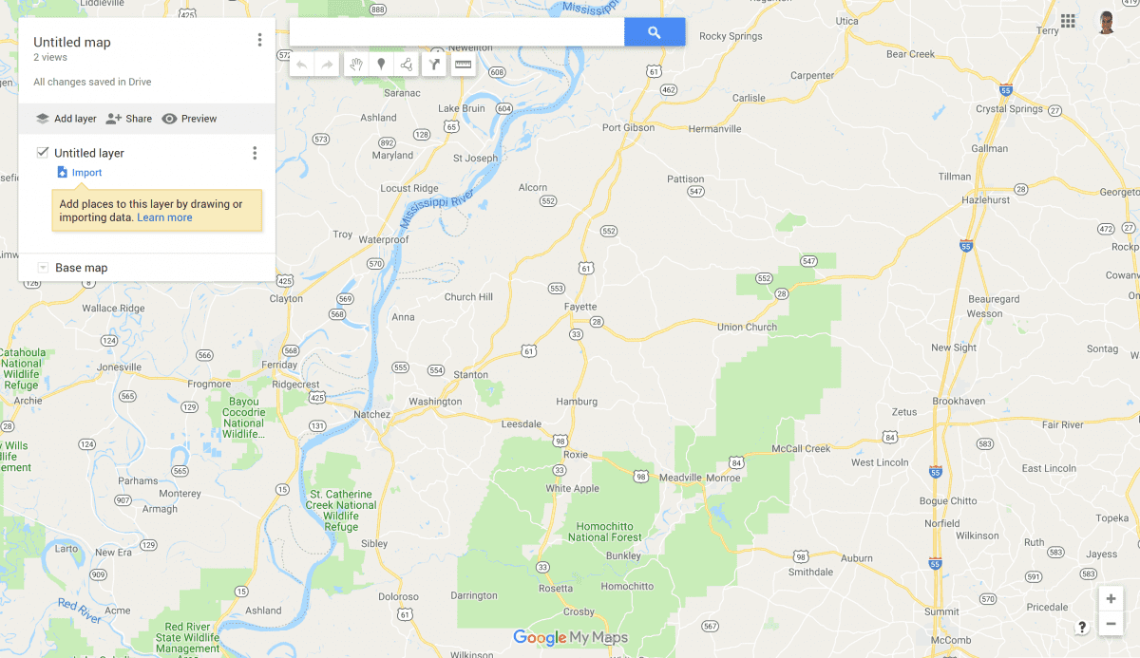
Task: Select the hand pan tool
Action: 356,65
